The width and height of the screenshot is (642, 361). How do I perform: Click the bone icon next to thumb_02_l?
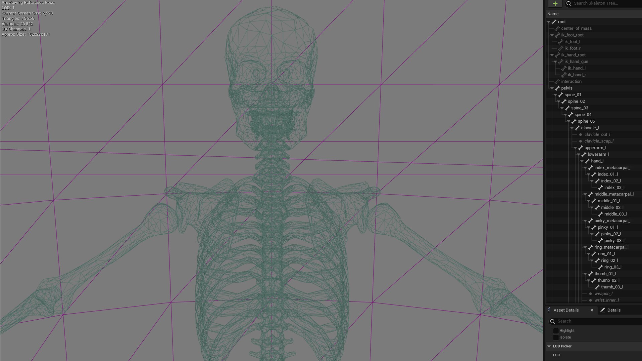click(595, 280)
